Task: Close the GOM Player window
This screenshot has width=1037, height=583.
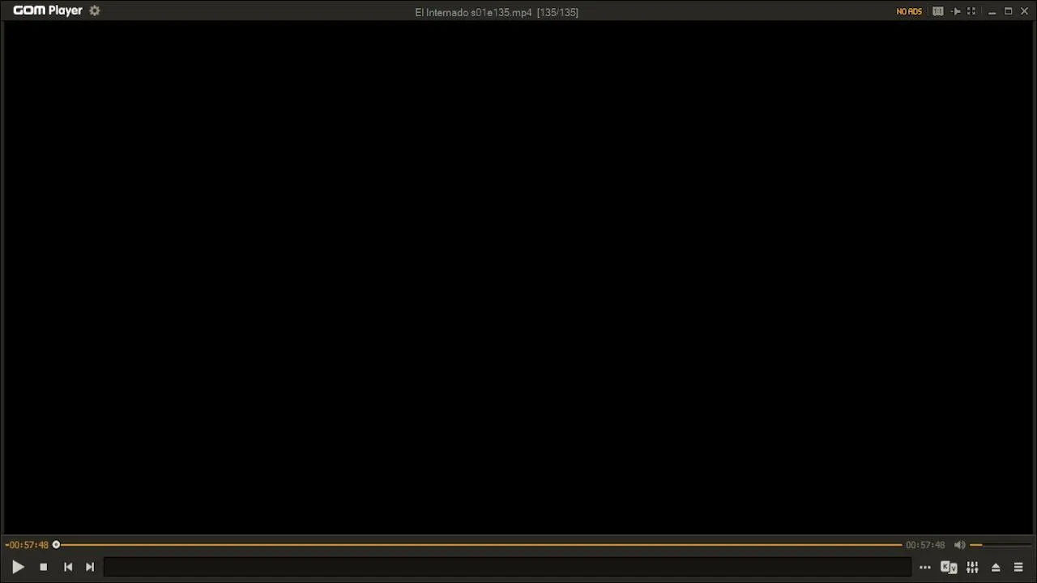Action: [x=1024, y=11]
